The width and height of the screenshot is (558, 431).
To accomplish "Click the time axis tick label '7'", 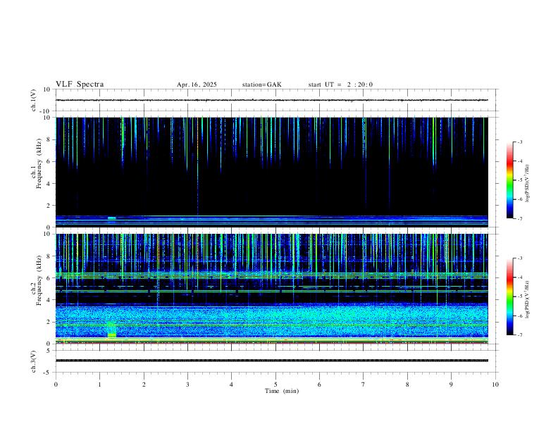I will pyautogui.click(x=364, y=385).
